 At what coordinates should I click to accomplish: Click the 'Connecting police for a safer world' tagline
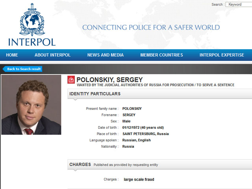coord(151,28)
